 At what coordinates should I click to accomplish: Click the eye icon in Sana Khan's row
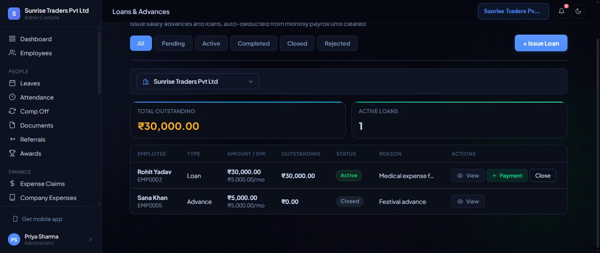[460, 202]
